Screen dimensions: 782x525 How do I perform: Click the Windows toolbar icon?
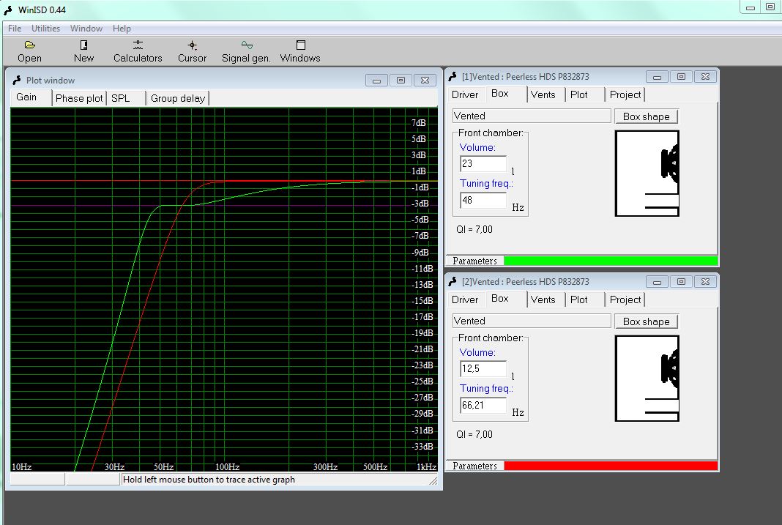click(300, 45)
